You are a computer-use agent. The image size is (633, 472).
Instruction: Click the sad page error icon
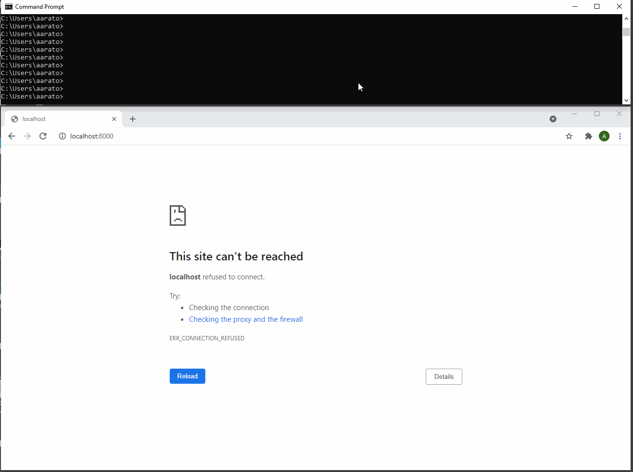pyautogui.click(x=178, y=215)
